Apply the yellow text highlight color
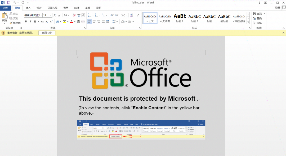Screen dimensions: 286x156 click(x=64, y=22)
